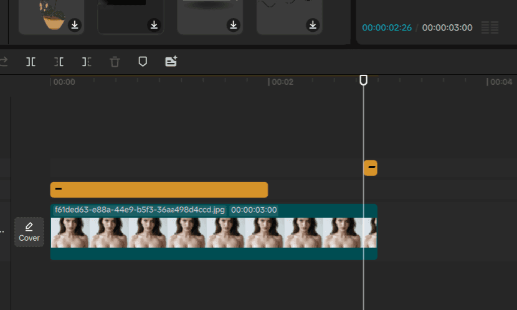The height and width of the screenshot is (310, 517).
Task: Click the partially visible redo arrow
Action: 4,61
